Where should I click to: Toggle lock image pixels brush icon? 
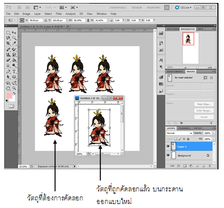(x=180, y=139)
